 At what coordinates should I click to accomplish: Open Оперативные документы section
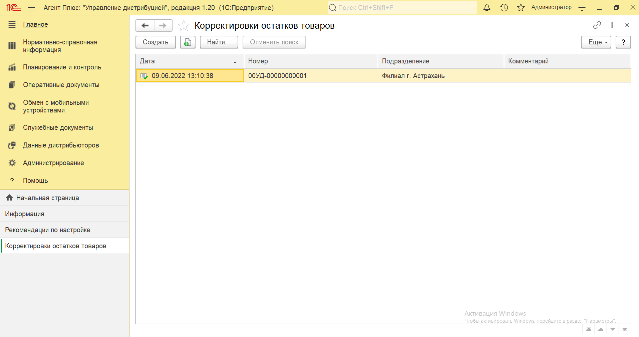point(61,85)
